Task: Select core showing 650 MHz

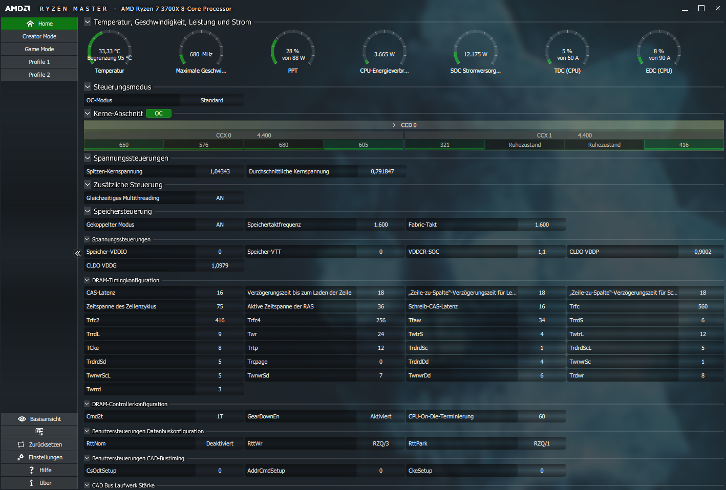Action: pyautogui.click(x=124, y=145)
